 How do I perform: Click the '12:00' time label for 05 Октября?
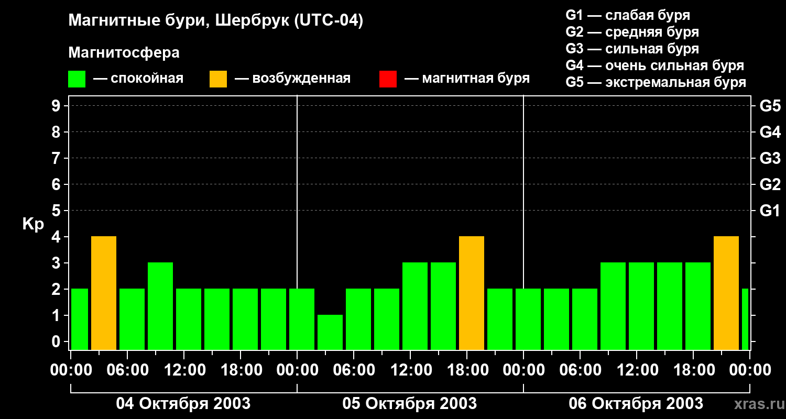(410, 370)
